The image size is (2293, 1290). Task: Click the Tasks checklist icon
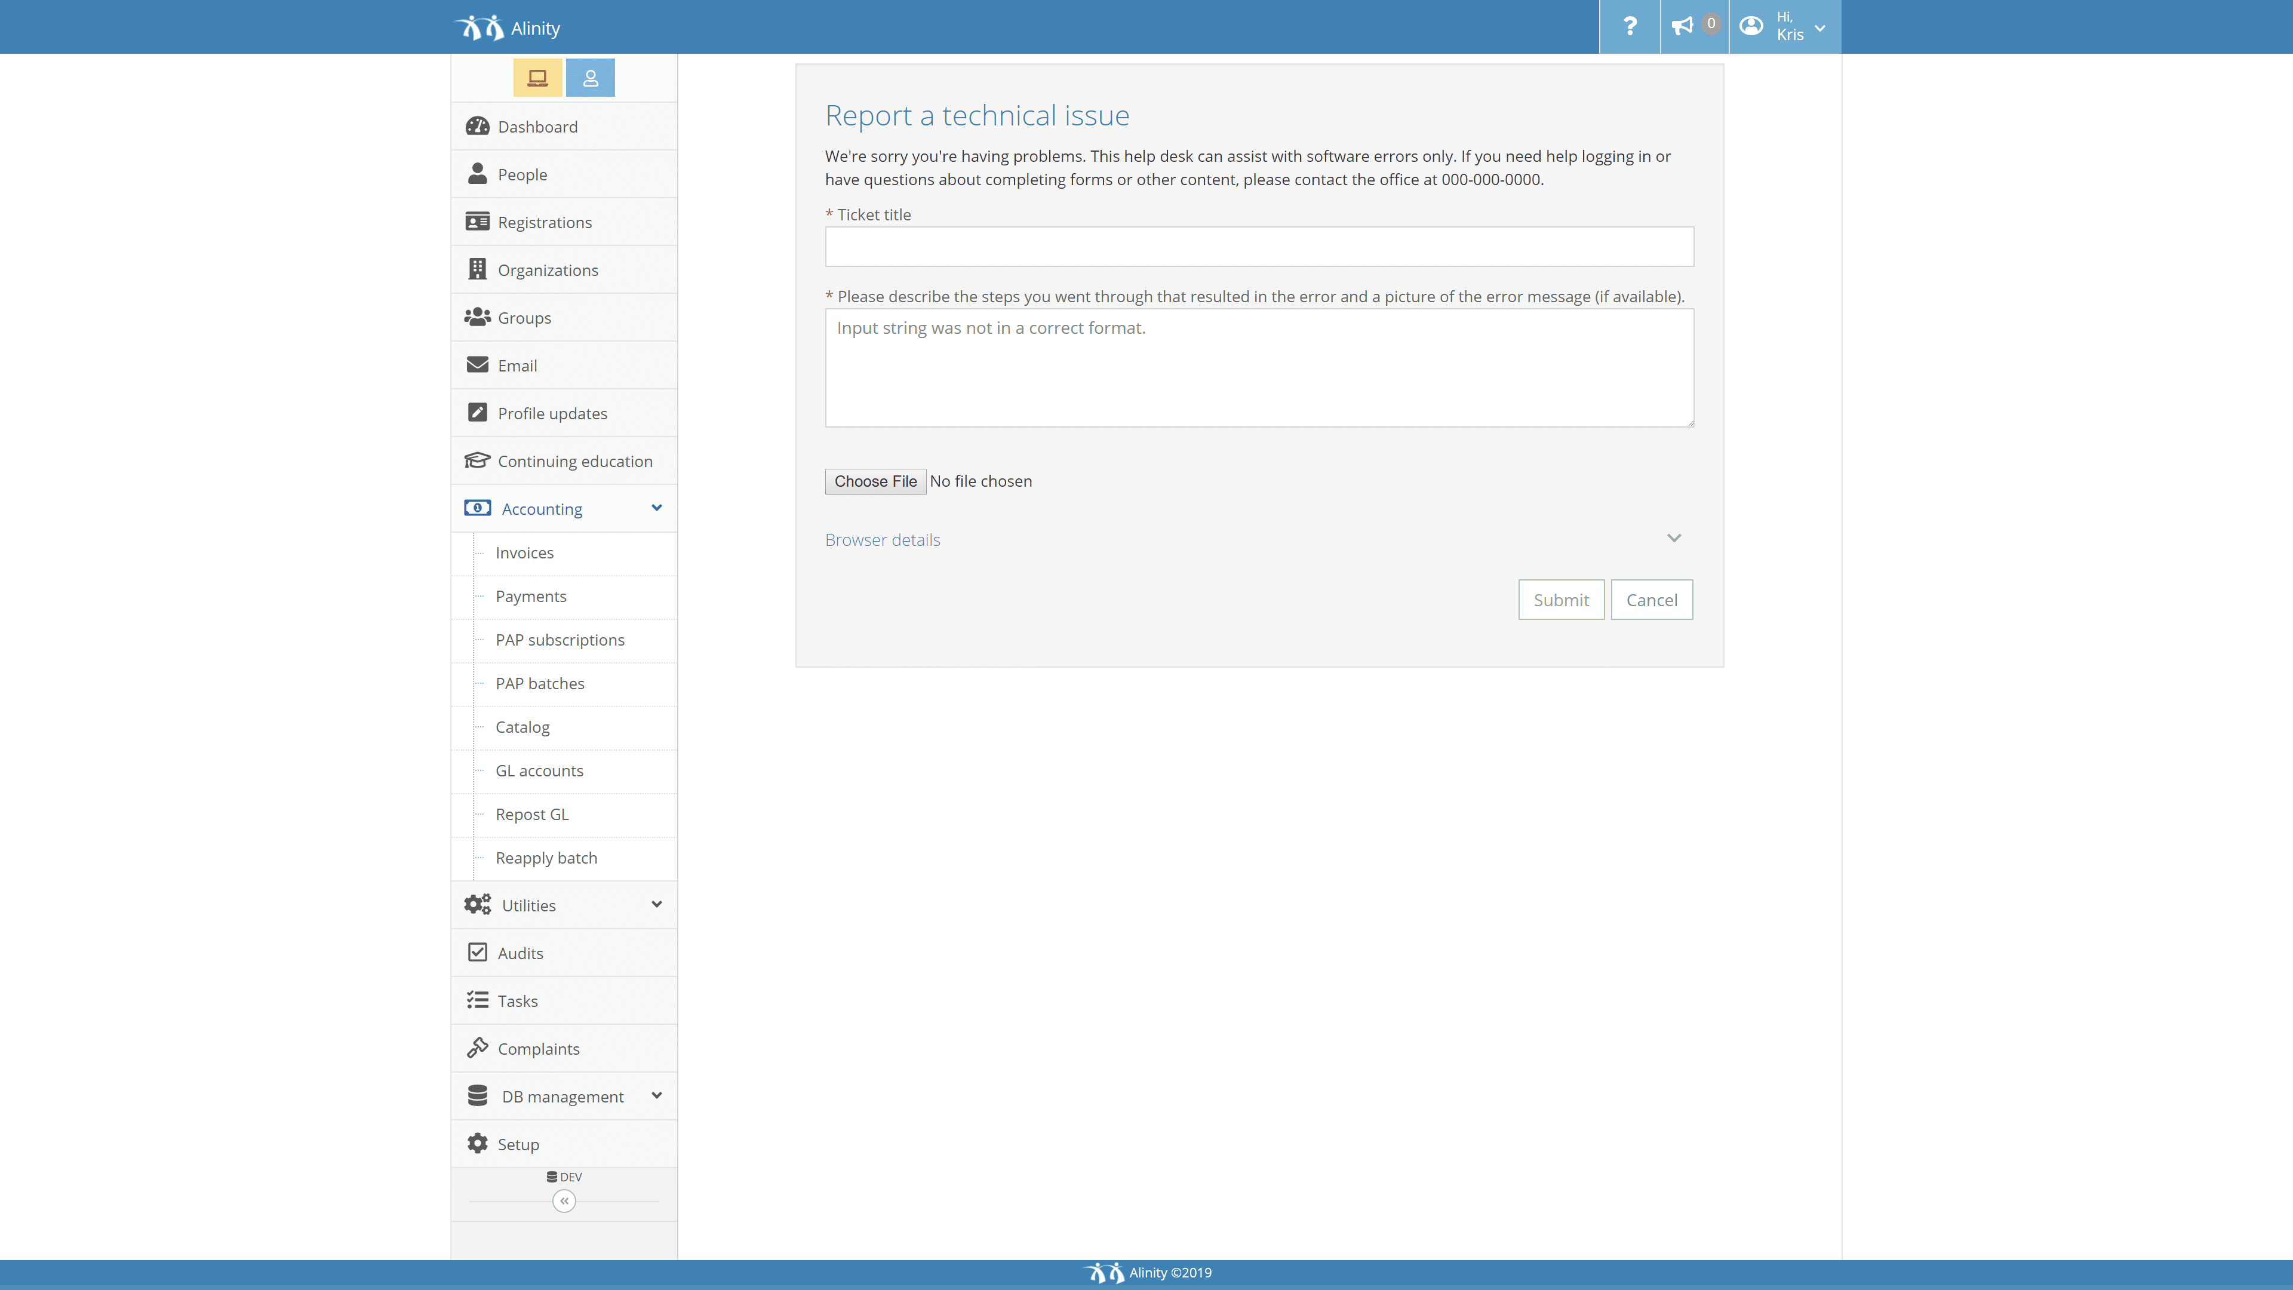pyautogui.click(x=477, y=1001)
